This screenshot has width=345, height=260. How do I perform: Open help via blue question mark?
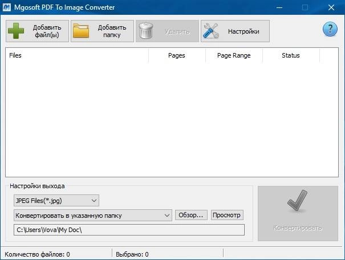330,29
